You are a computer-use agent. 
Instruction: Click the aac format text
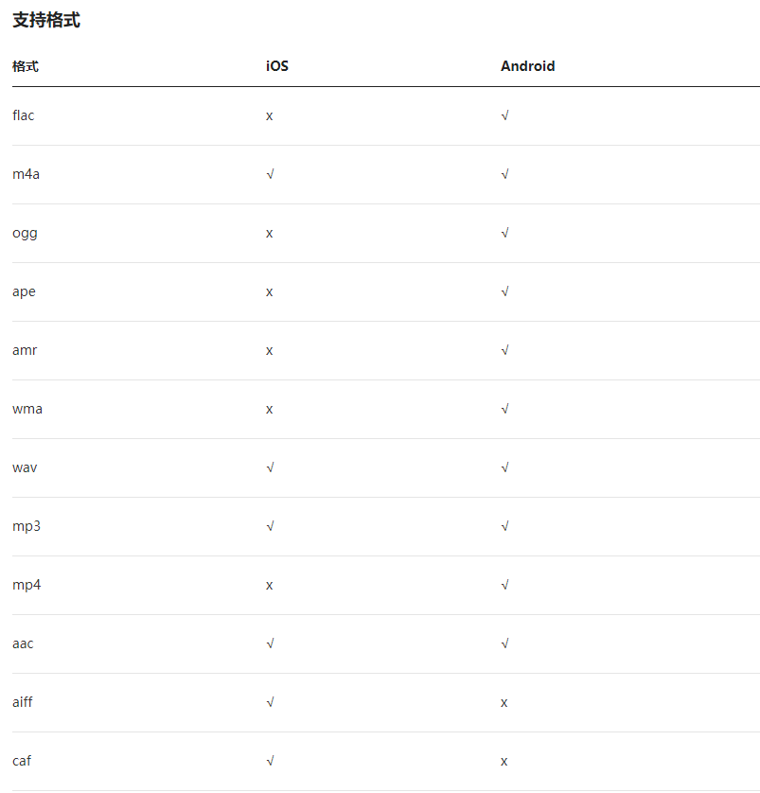tap(23, 643)
